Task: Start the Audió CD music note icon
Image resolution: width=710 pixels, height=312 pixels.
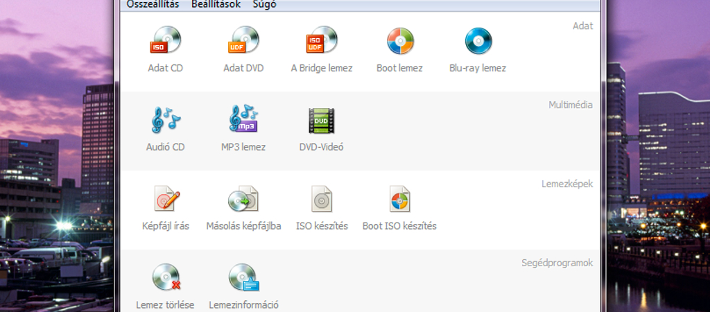Action: pos(165,120)
